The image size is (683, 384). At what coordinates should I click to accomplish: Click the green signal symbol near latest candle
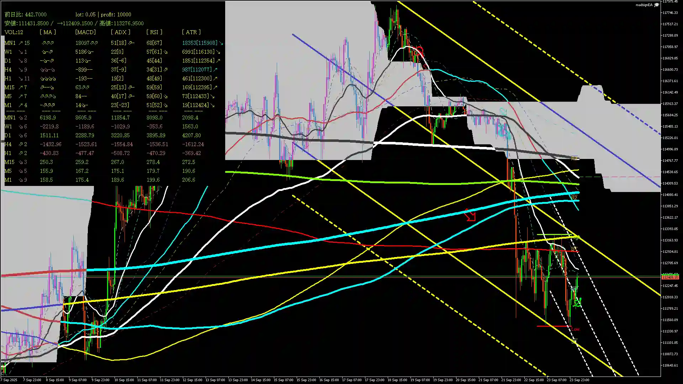coord(577,303)
